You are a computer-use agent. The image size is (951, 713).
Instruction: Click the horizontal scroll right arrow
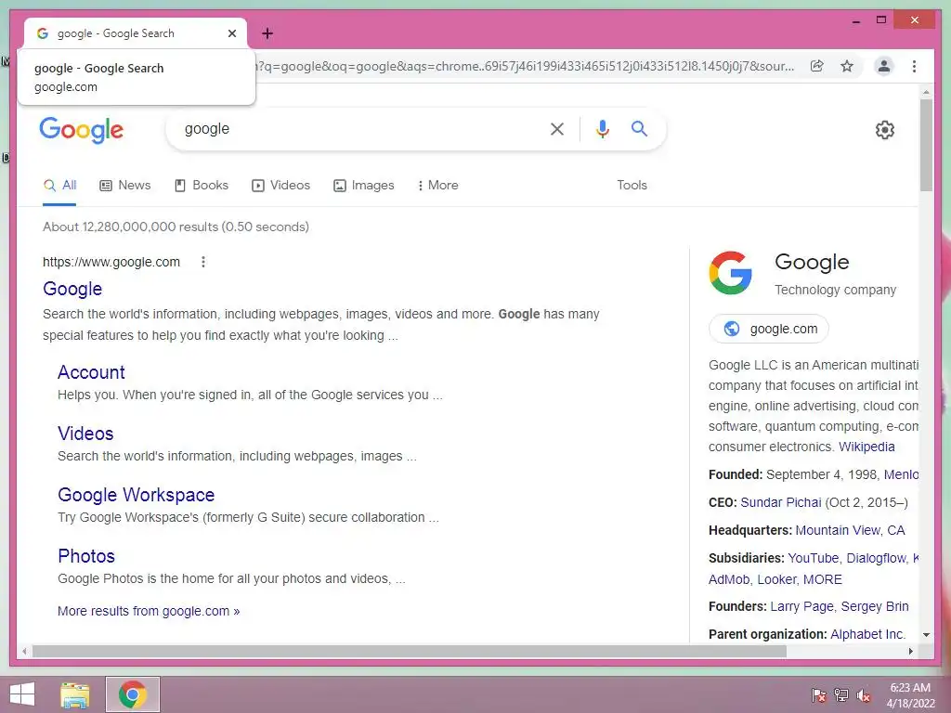[x=910, y=651]
